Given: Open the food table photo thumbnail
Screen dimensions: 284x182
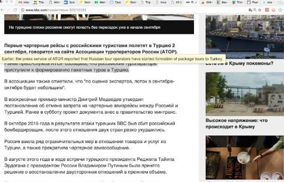Looking at the screenshot, I should [245, 158].
